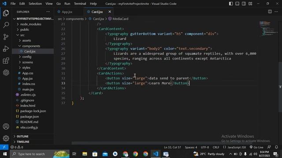Close the Card.jsx tab
The image size is (282, 158).
(110, 12)
